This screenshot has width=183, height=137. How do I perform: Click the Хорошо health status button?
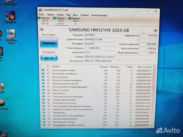point(49,43)
